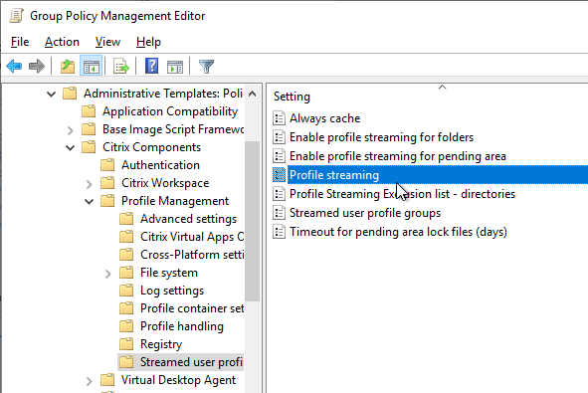588x393 pixels.
Task: Open Help via the question mark icon
Action: click(151, 66)
